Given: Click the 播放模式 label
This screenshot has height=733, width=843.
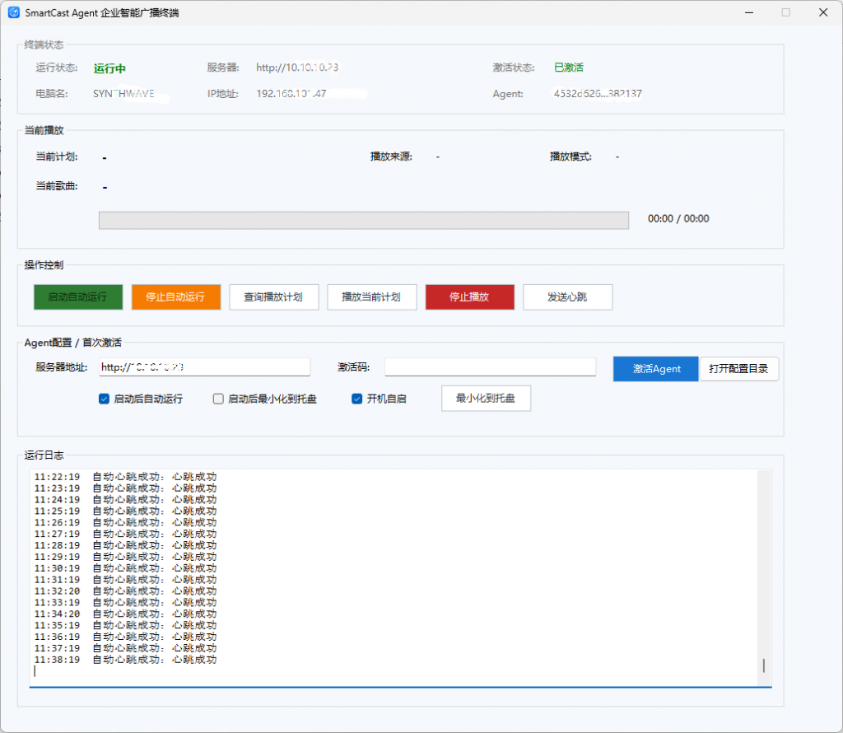Looking at the screenshot, I should tap(571, 156).
